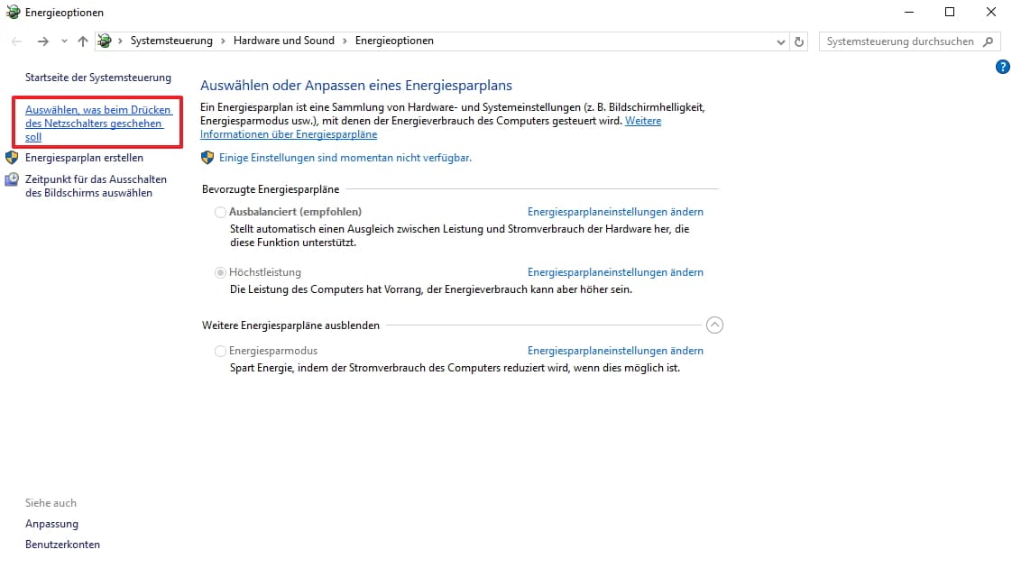Open Startseite der Systemsteuerung
The image size is (1012, 568).
pyautogui.click(x=98, y=78)
